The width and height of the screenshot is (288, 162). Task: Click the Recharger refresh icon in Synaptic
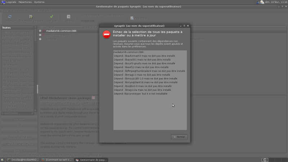[x=10, y=17]
